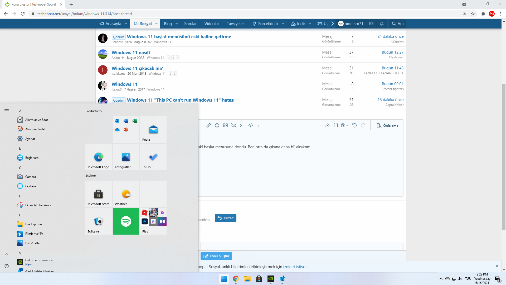The image size is (506, 285).
Task: Open the inbox envelope icon in navbar
Action: click(x=371, y=23)
